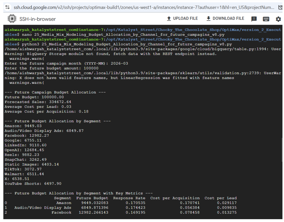Click the site information icon in address bar
Image resolution: width=284 pixels, height=222 pixels.
pyautogui.click(x=7, y=7)
